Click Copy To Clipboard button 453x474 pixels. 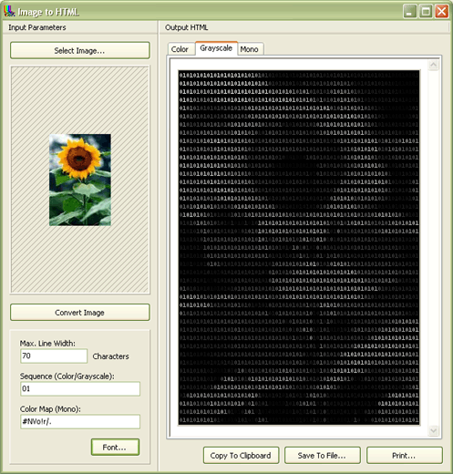click(x=241, y=455)
